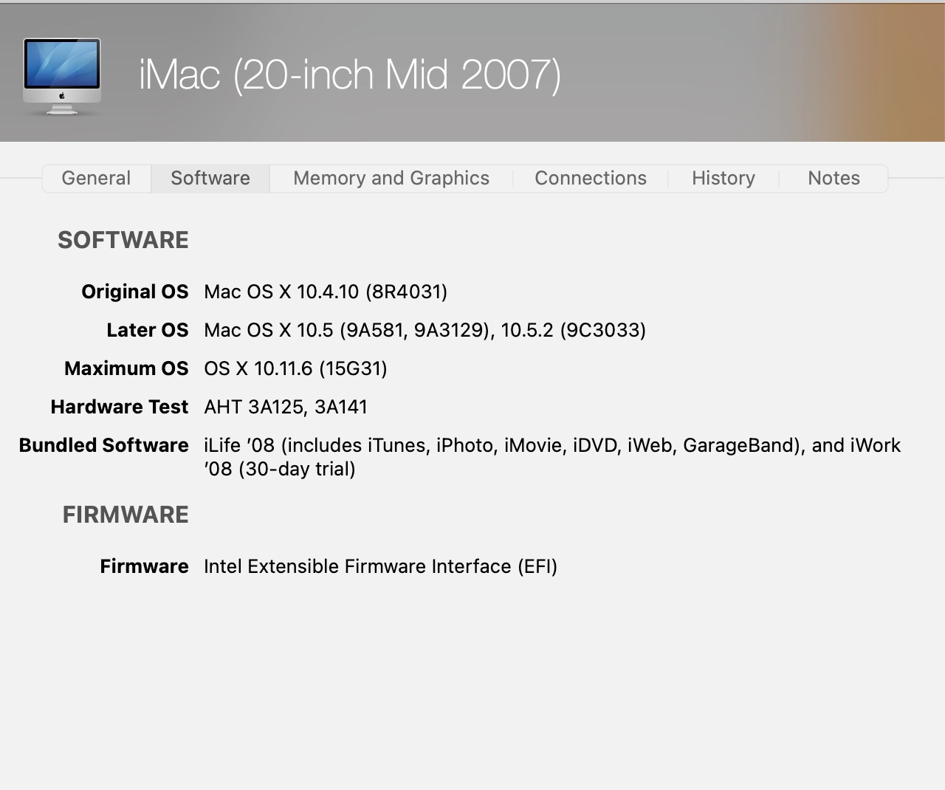Switch to the General tab

(x=96, y=178)
